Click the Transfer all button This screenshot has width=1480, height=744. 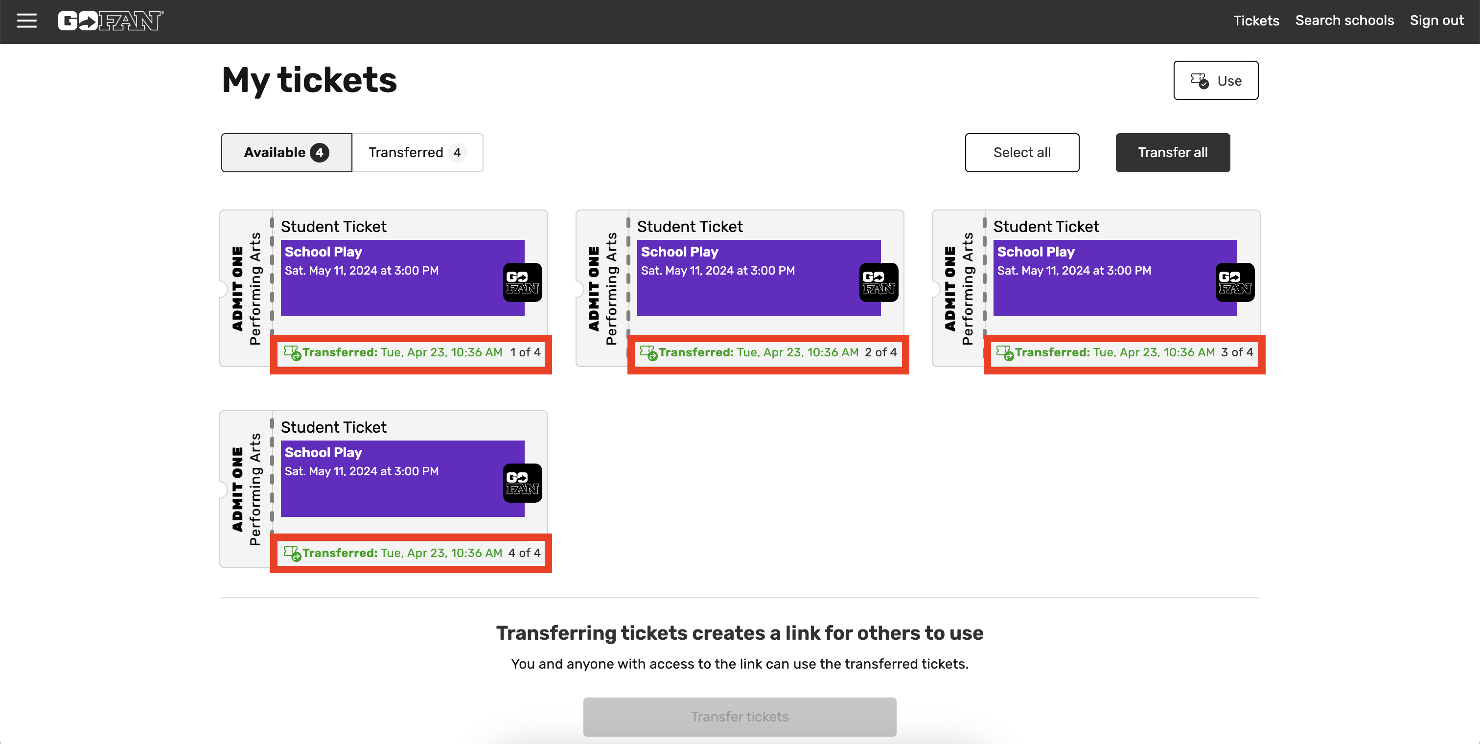[x=1173, y=152]
